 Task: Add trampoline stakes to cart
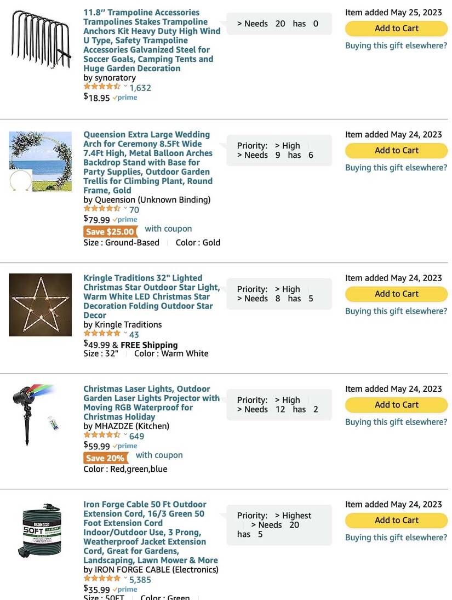coord(396,28)
